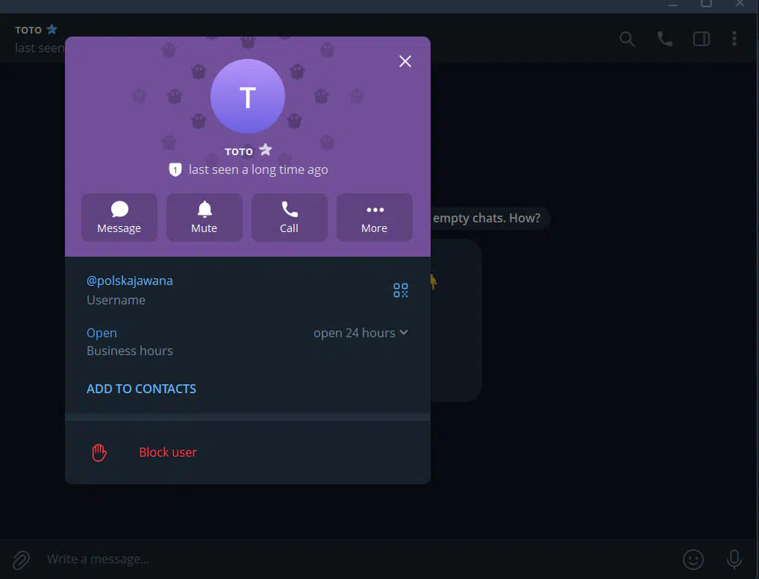Click the phone icon in chat header
The height and width of the screenshot is (579, 759).
coord(664,39)
